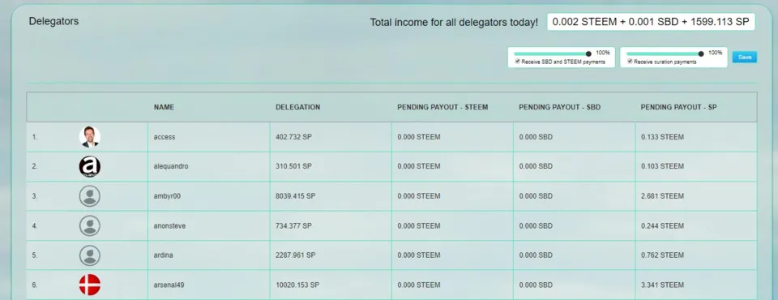Click the SBD and STEEM payments slider handle
Viewport: 778px width, 300px height.
click(588, 54)
